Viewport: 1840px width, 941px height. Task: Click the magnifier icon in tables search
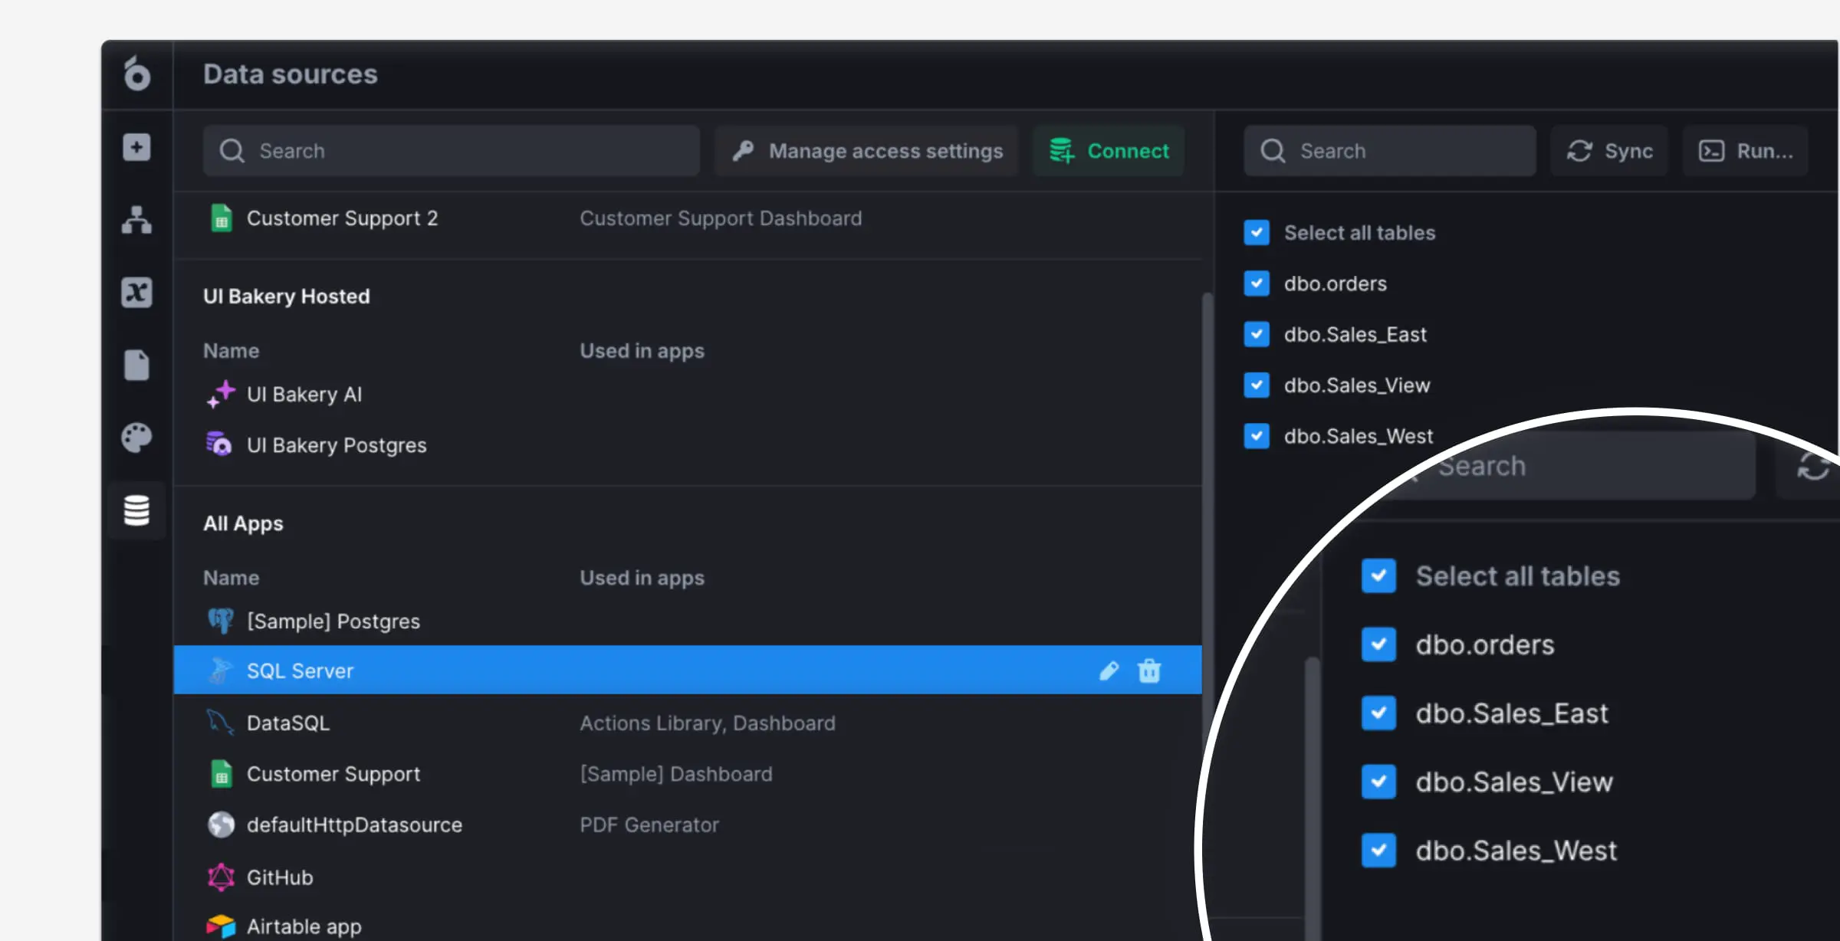click(x=1273, y=151)
